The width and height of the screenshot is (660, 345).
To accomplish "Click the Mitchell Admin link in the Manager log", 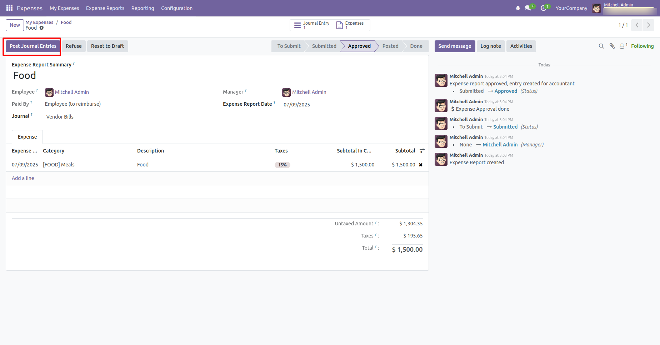I will [x=500, y=145].
